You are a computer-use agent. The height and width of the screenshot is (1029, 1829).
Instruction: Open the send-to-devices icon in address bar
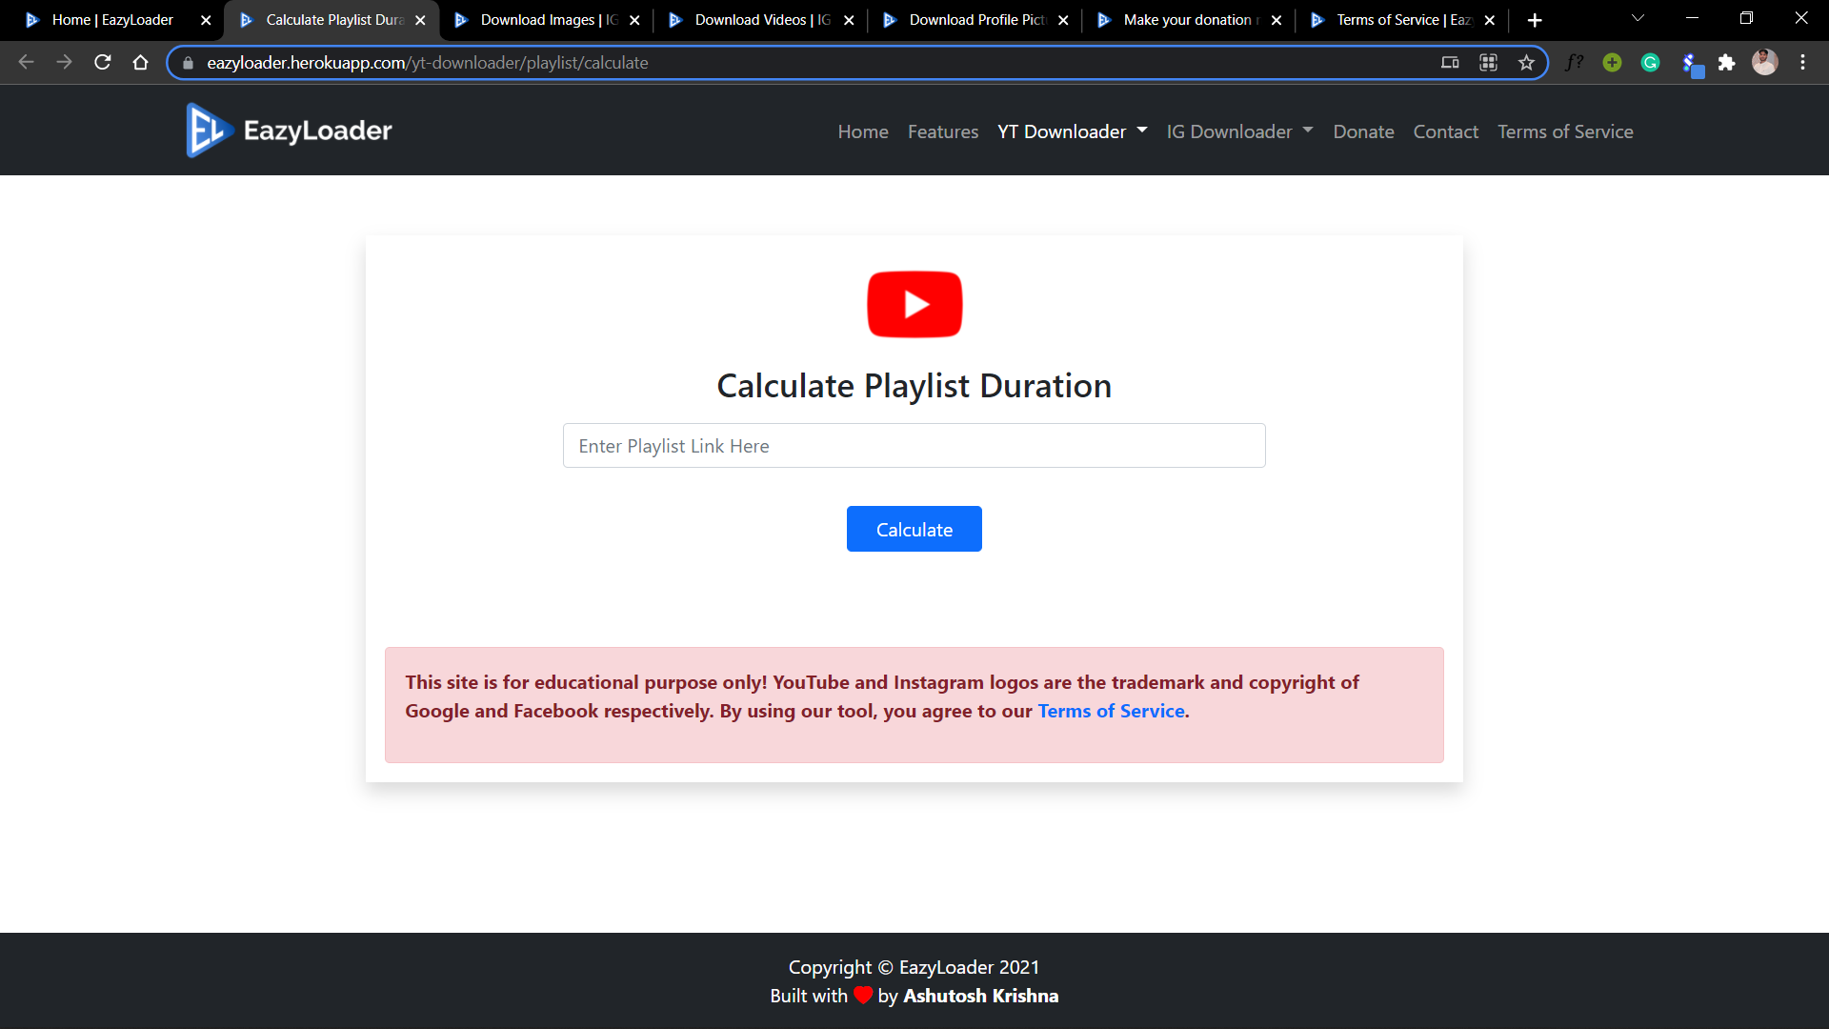tap(1450, 62)
